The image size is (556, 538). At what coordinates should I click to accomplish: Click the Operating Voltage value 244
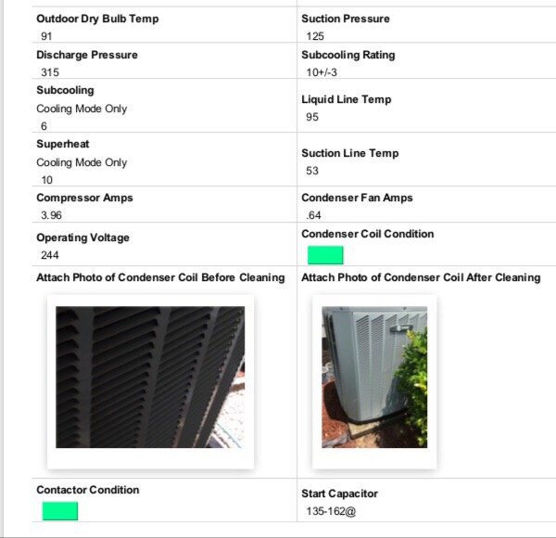click(x=50, y=255)
